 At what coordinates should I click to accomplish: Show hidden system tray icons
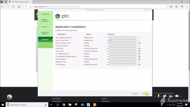tap(167, 105)
